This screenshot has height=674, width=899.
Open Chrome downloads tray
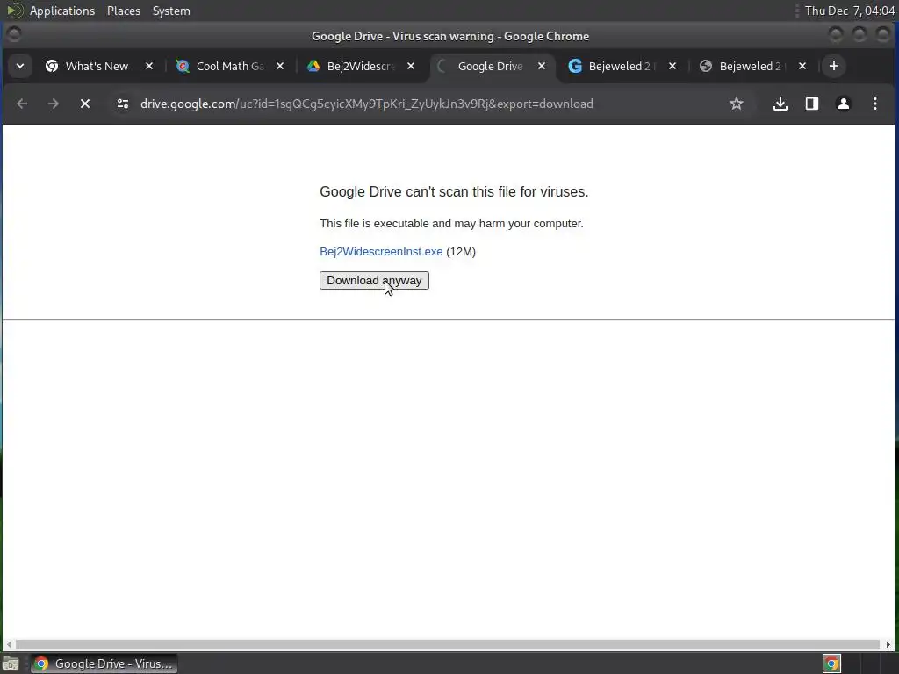(x=780, y=104)
